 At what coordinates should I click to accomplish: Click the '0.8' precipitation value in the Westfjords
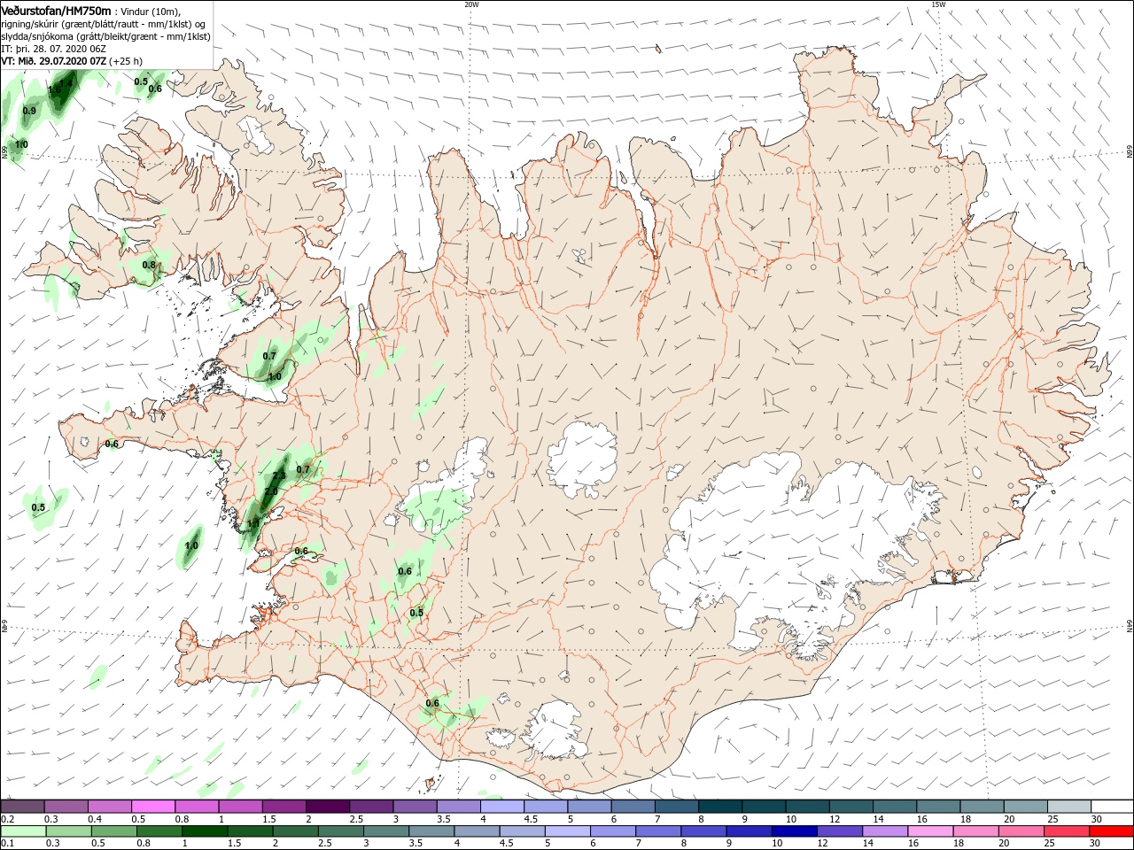pyautogui.click(x=149, y=265)
